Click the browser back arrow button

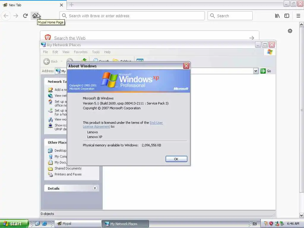pos(6,16)
